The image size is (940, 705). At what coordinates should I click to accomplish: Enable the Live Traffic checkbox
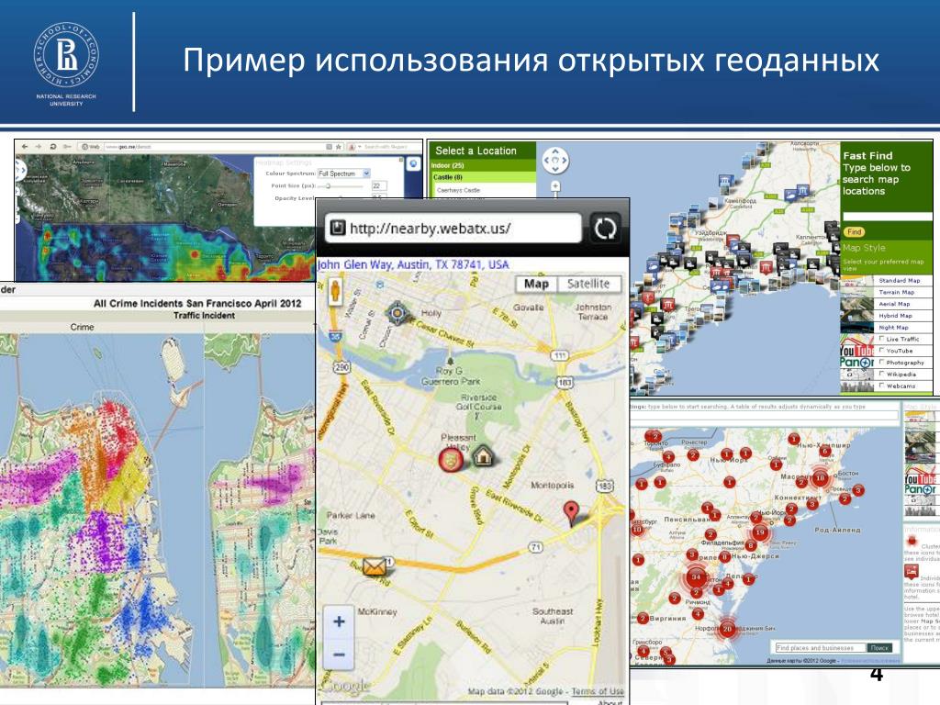click(x=881, y=339)
